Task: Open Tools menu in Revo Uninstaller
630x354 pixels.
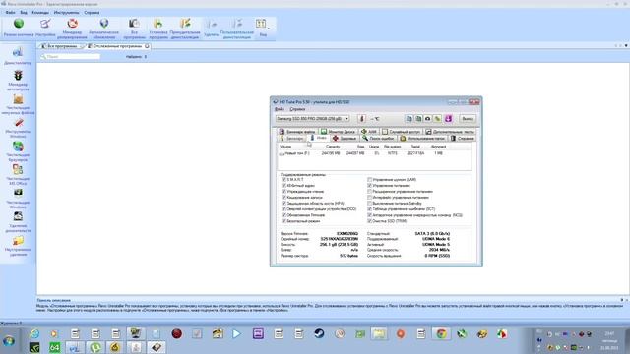Action: pyautogui.click(x=66, y=13)
